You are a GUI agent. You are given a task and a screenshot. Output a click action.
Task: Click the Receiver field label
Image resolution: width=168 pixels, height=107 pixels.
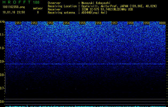[x=54, y=9]
